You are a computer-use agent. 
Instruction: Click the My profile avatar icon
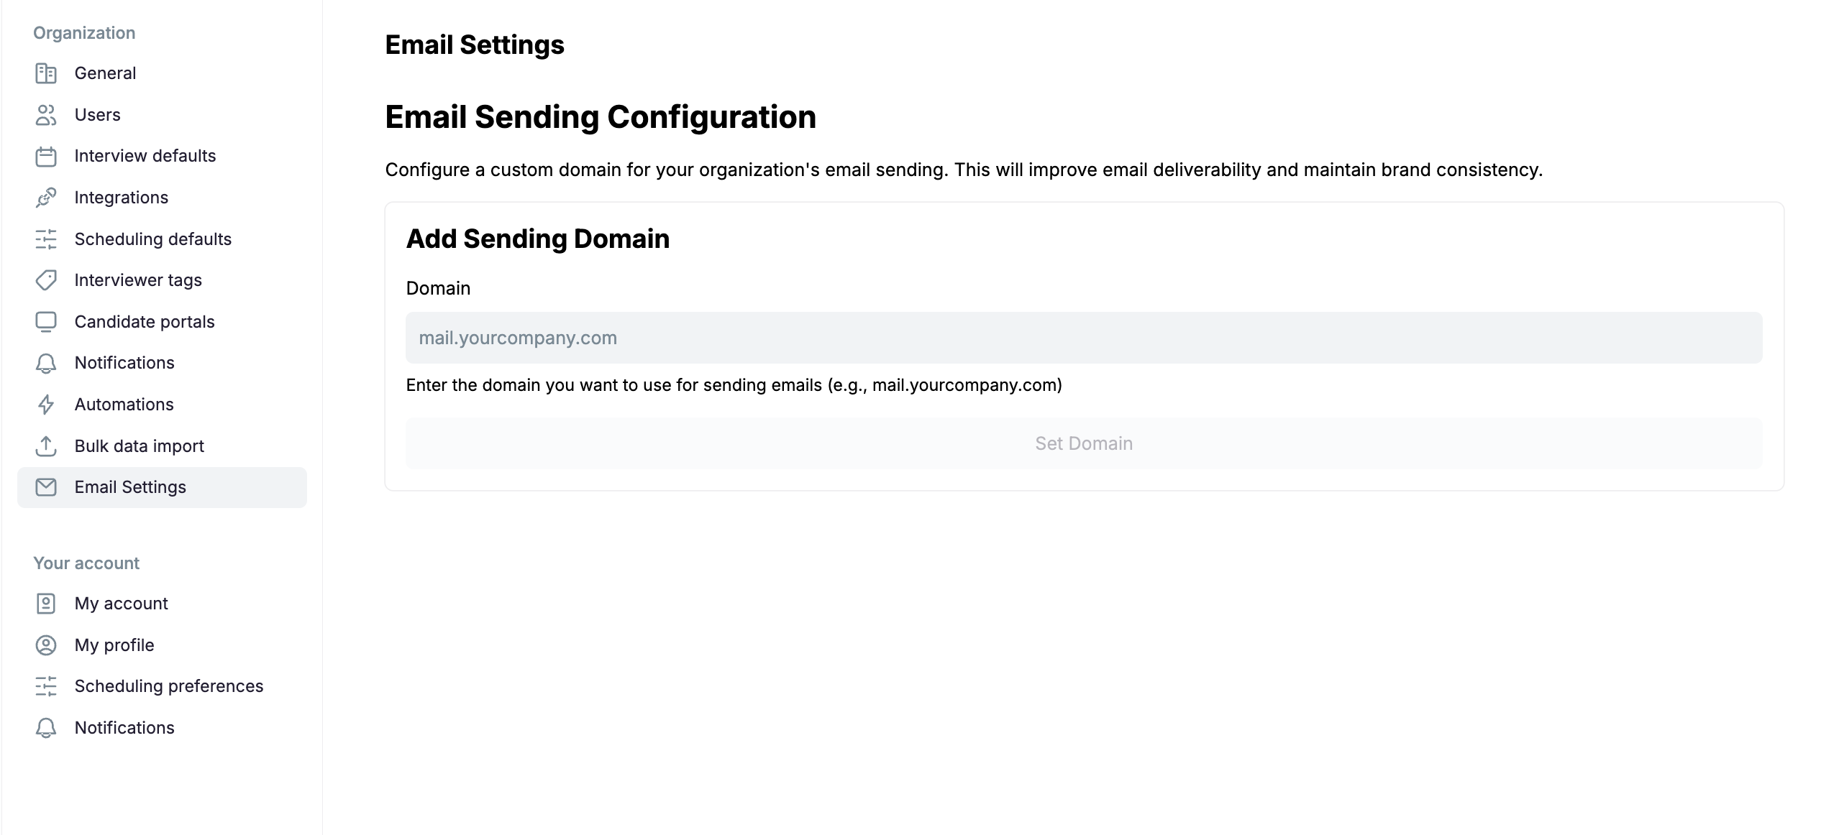pos(46,645)
